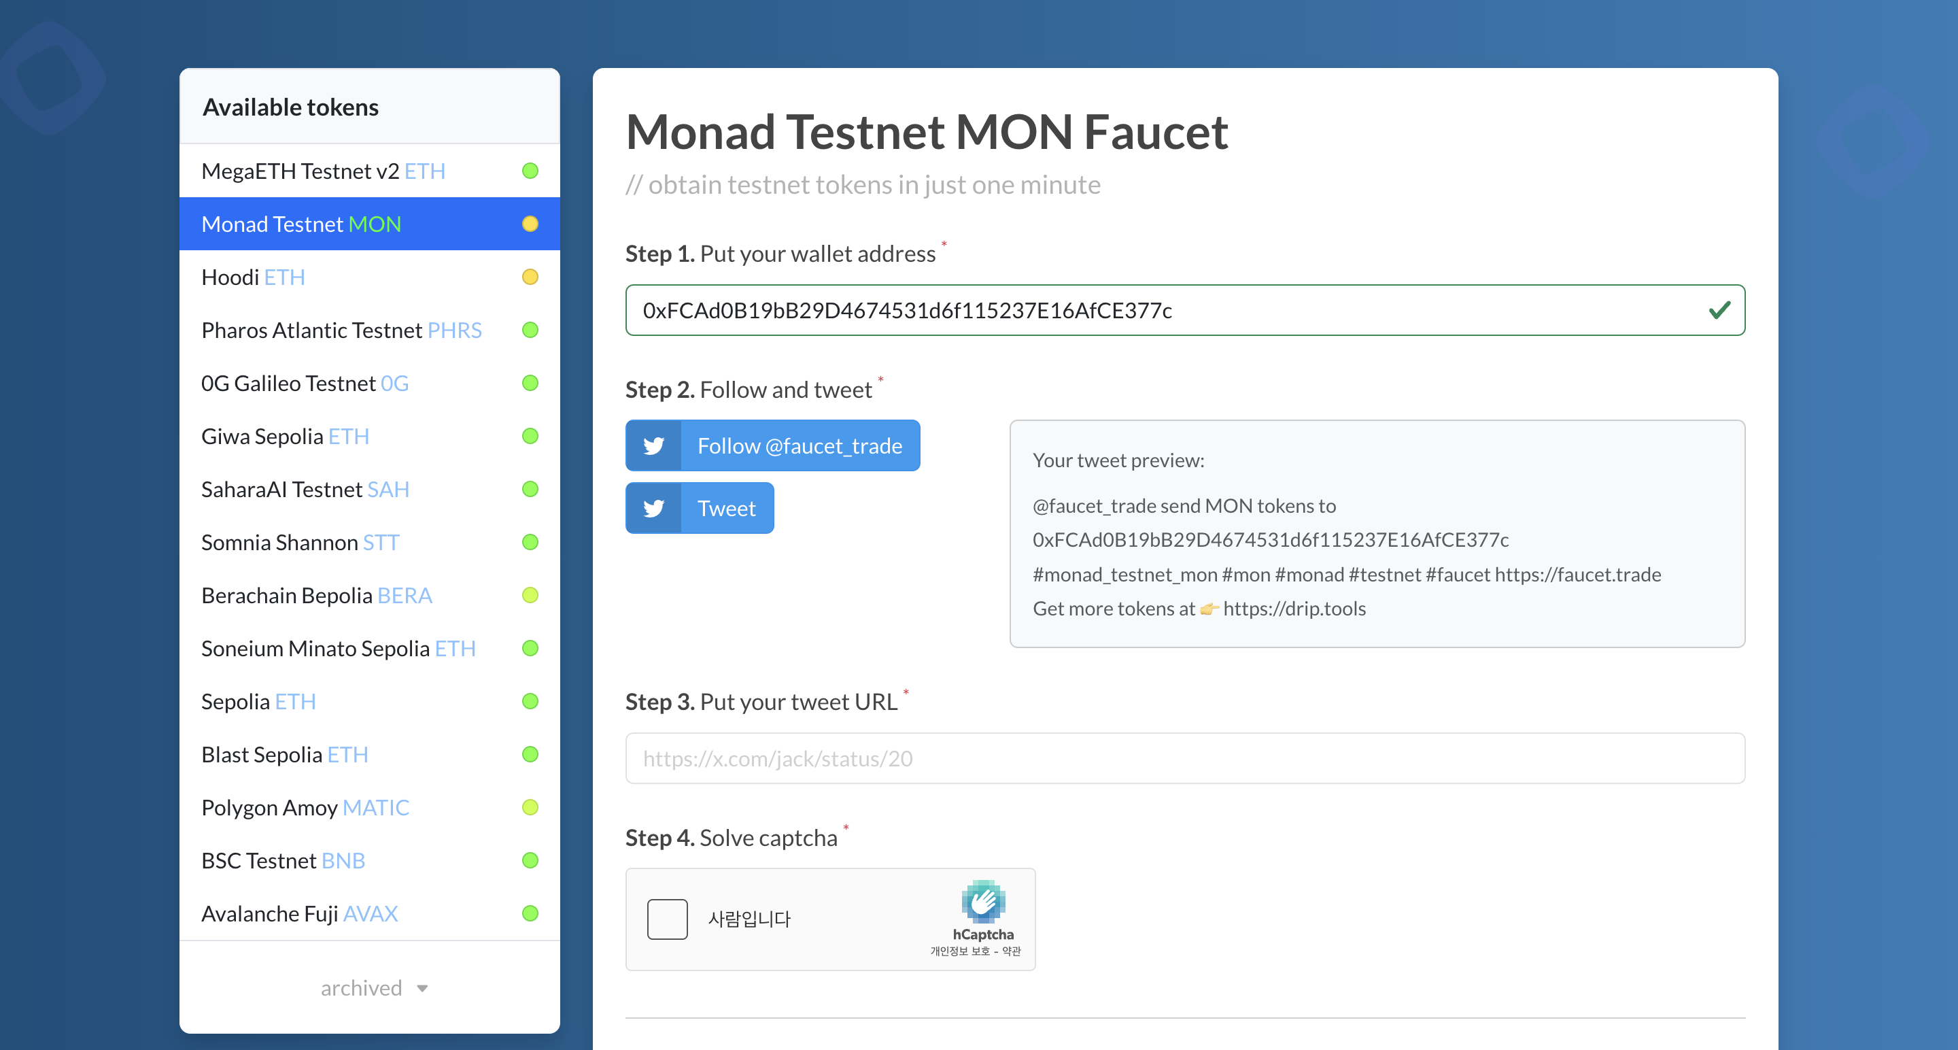Expand the archived tokens list
The height and width of the screenshot is (1050, 1958).
374,987
